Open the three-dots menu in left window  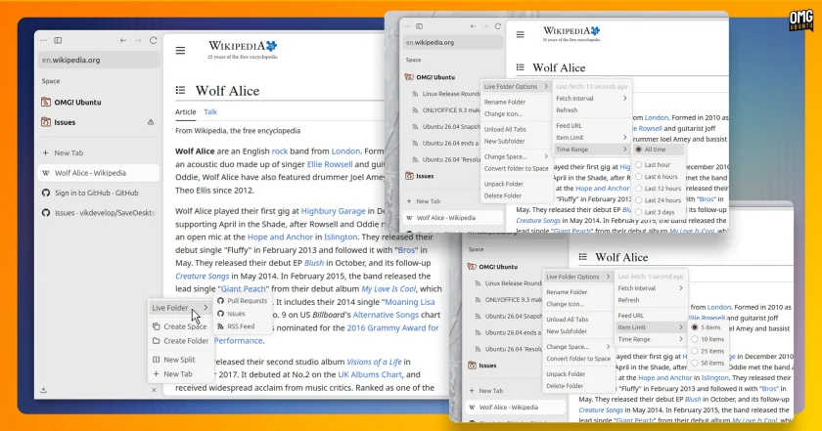(43, 40)
